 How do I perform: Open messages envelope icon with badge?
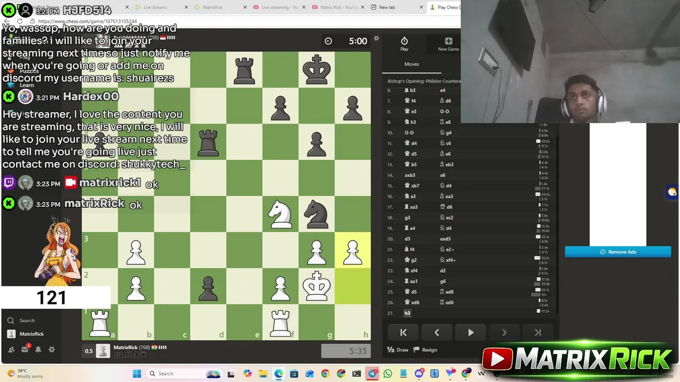tap(25, 350)
